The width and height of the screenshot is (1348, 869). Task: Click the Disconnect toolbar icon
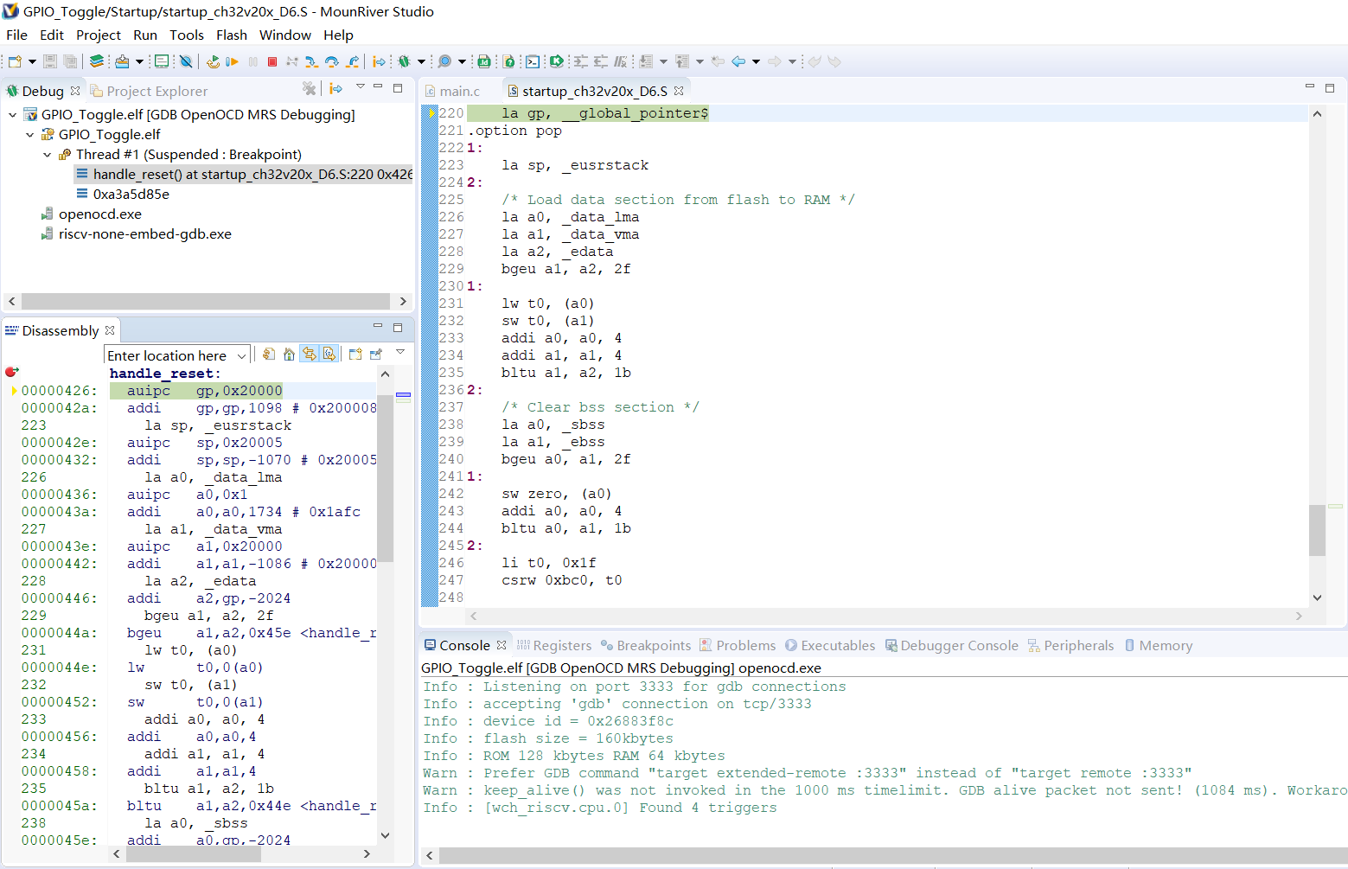tap(292, 61)
